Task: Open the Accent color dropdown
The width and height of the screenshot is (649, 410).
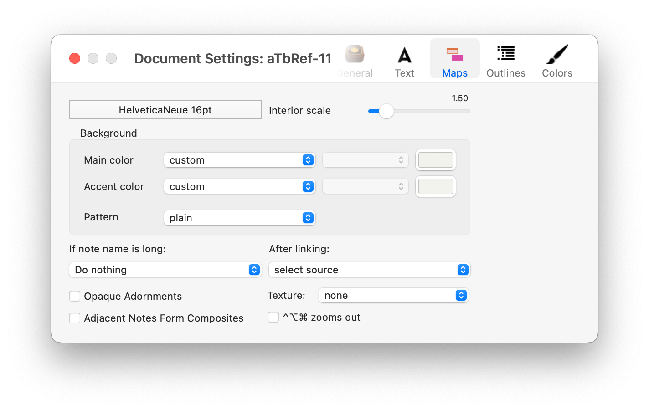Action: click(239, 186)
